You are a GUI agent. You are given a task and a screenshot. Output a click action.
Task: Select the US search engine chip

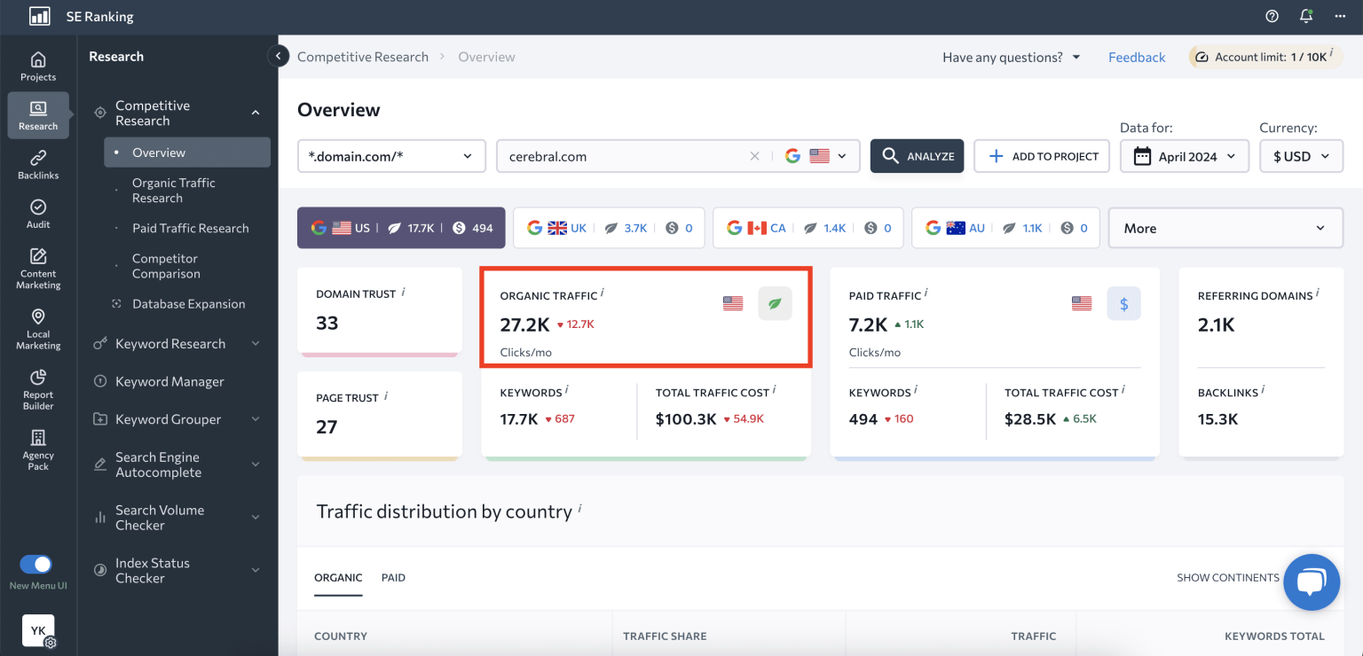400,227
